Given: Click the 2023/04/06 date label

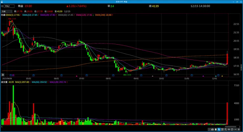Looking at the screenshot, I should point(7,79).
